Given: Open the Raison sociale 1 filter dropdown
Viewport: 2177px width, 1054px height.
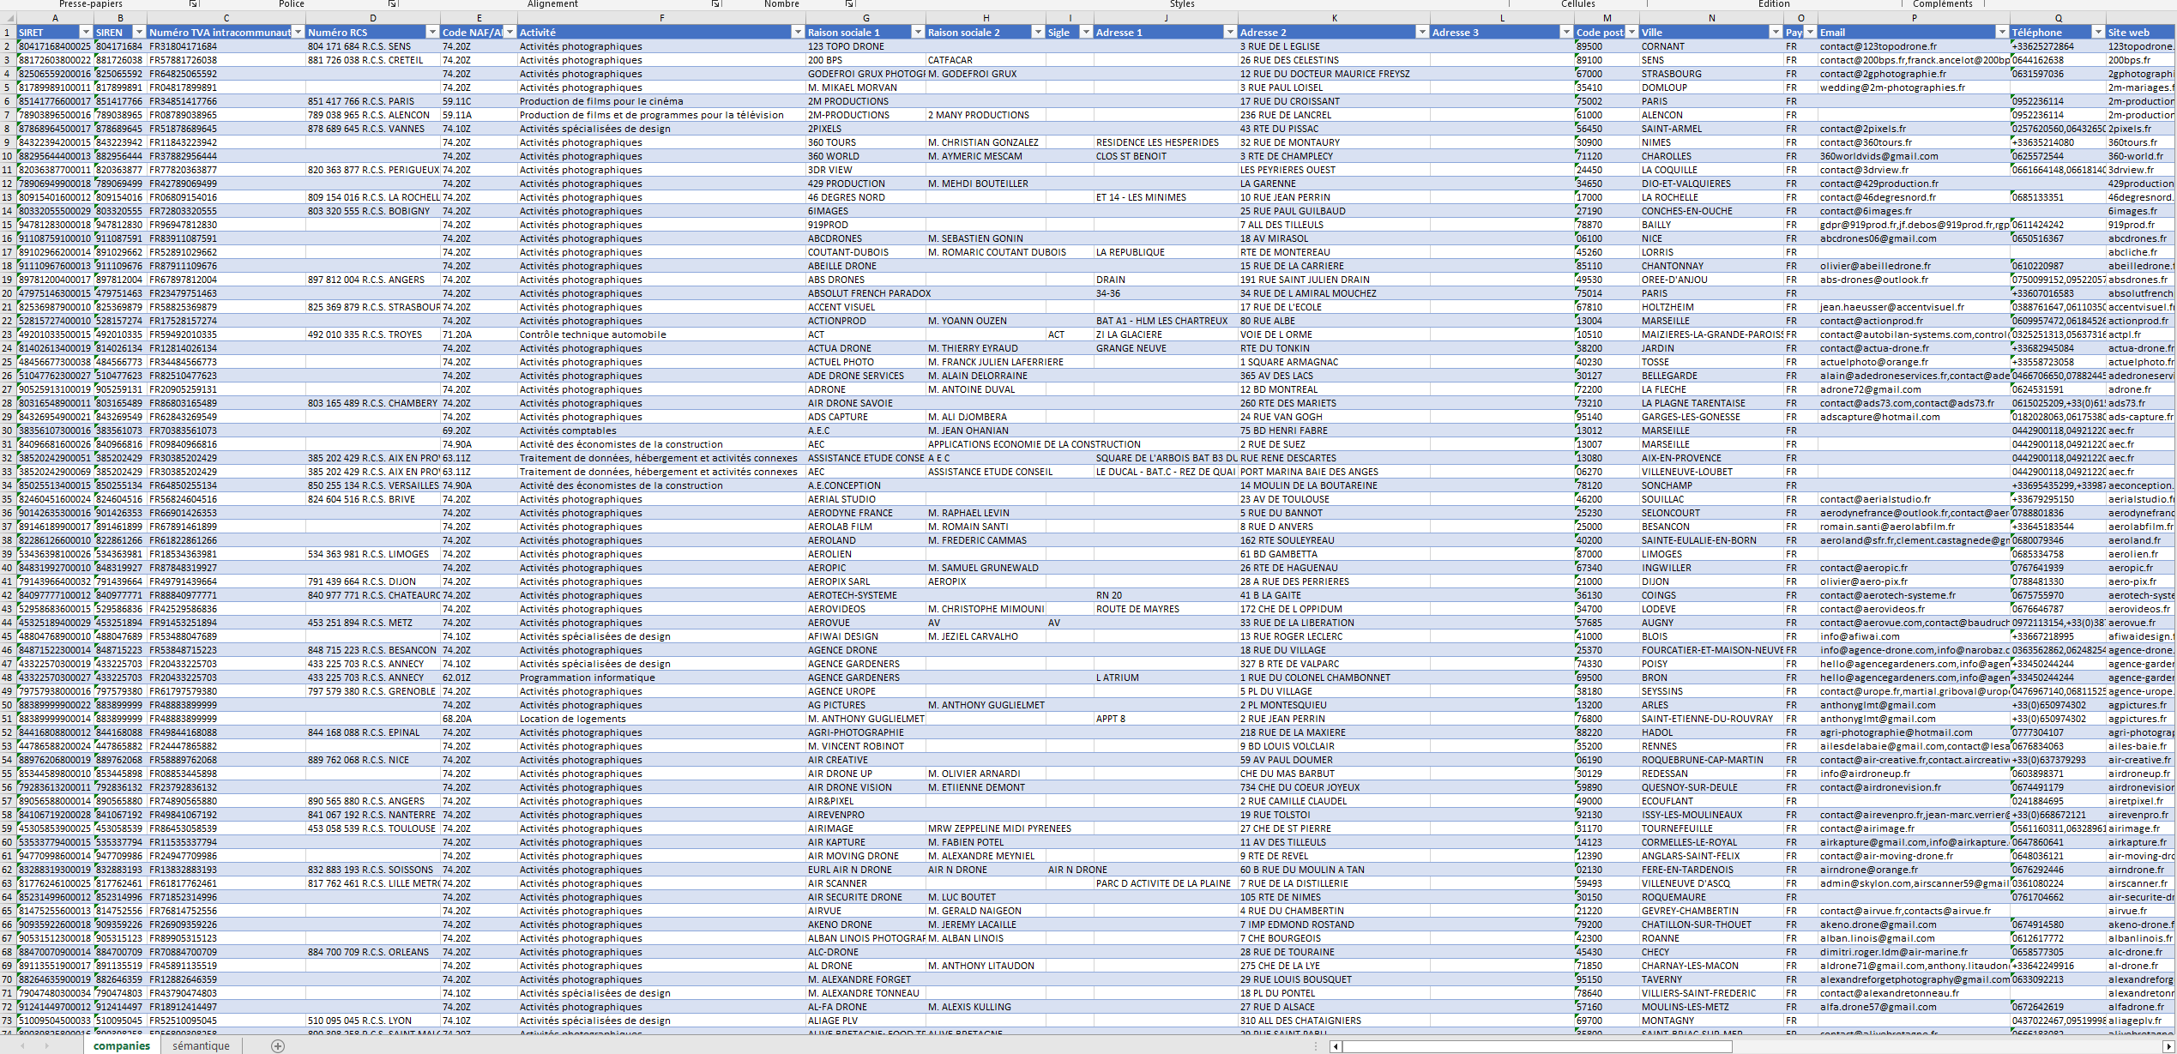Looking at the screenshot, I should (x=917, y=33).
